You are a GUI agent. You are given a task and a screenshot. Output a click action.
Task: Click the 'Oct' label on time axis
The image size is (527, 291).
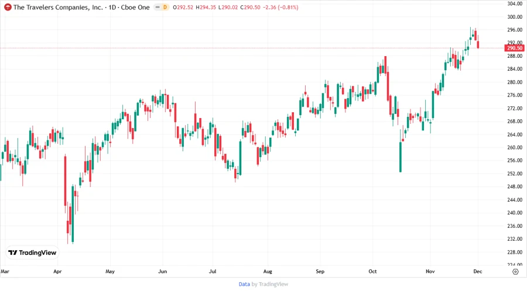(x=372, y=271)
